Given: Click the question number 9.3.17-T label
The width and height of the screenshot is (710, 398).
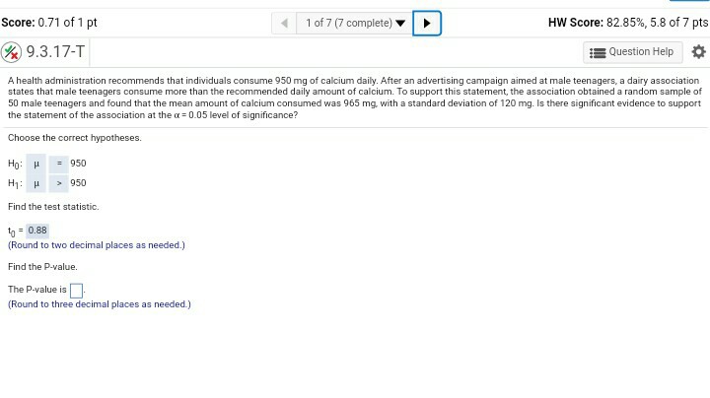Looking at the screenshot, I should (55, 51).
